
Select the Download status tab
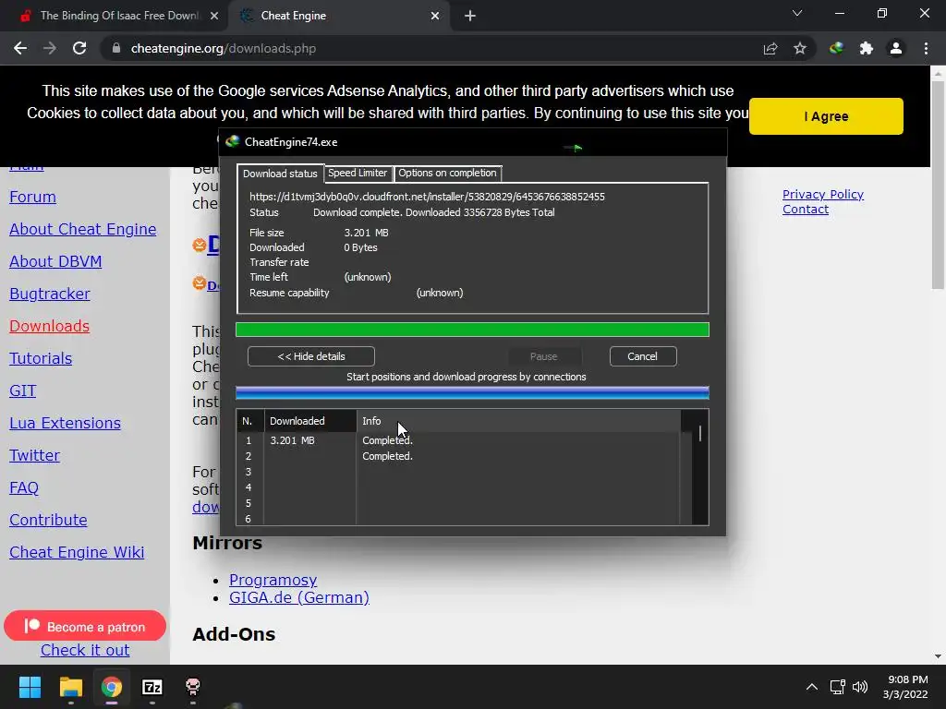pyautogui.click(x=280, y=174)
